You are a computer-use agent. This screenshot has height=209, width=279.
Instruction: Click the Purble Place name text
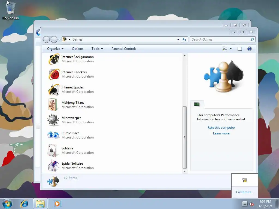71,133
